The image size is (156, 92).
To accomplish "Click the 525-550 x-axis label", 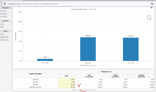I will click(x=131, y=63).
